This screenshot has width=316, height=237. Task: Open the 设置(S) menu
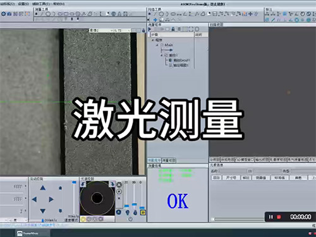(23, 4)
